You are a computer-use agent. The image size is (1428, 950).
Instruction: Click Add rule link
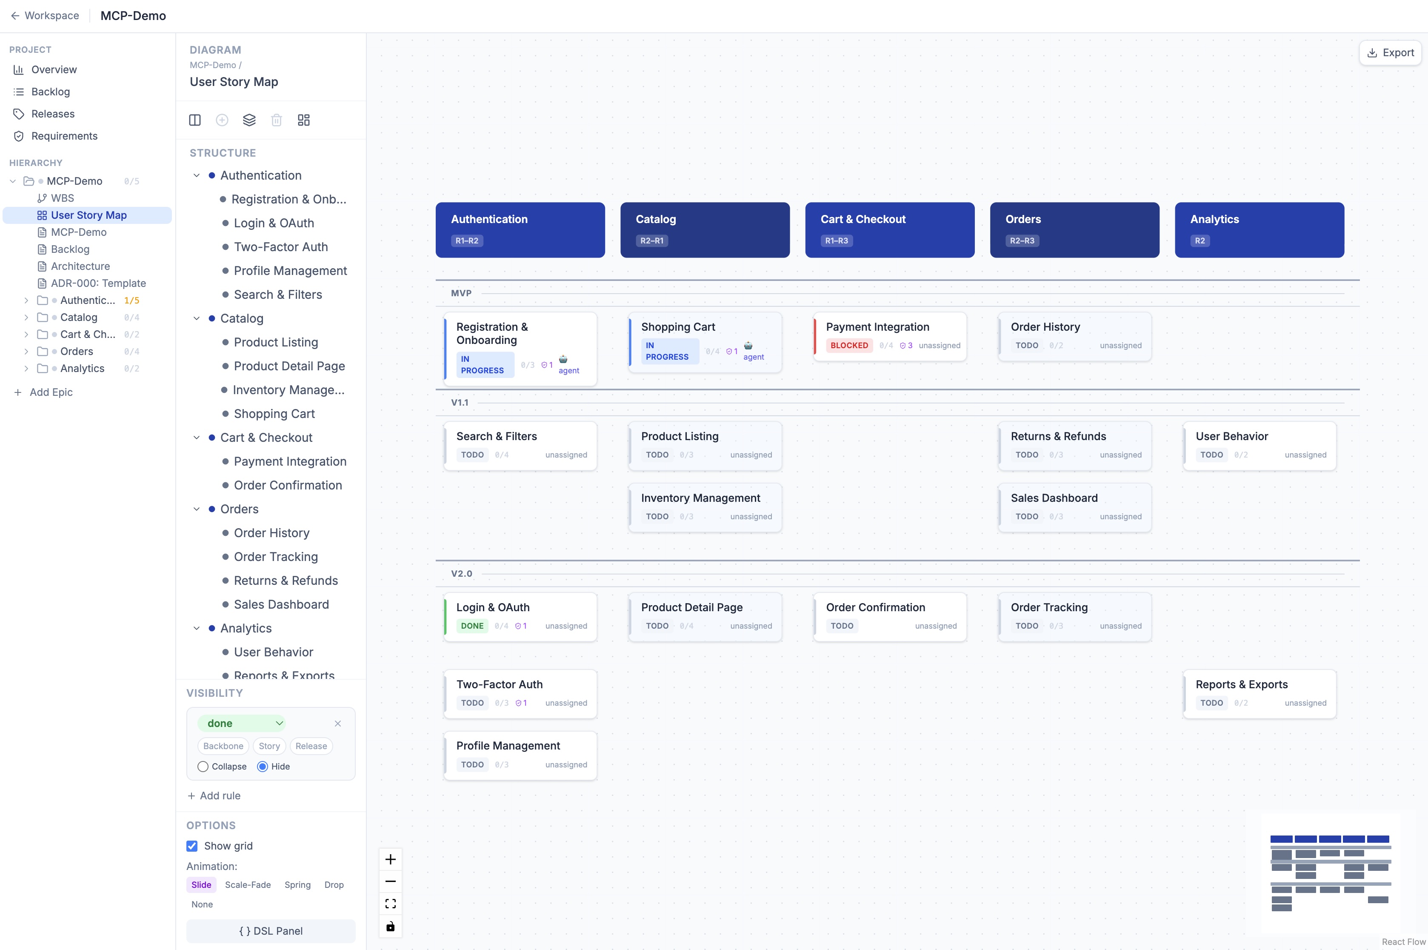[214, 795]
